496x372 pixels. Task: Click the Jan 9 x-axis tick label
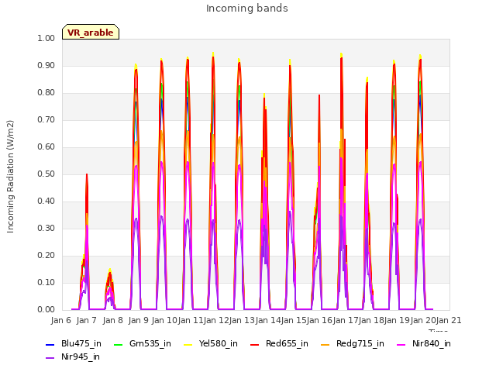point(139,320)
